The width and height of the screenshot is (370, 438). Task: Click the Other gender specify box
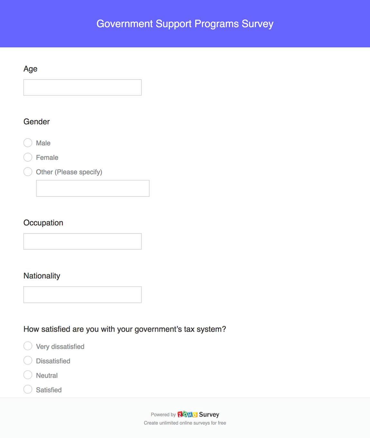pos(93,188)
